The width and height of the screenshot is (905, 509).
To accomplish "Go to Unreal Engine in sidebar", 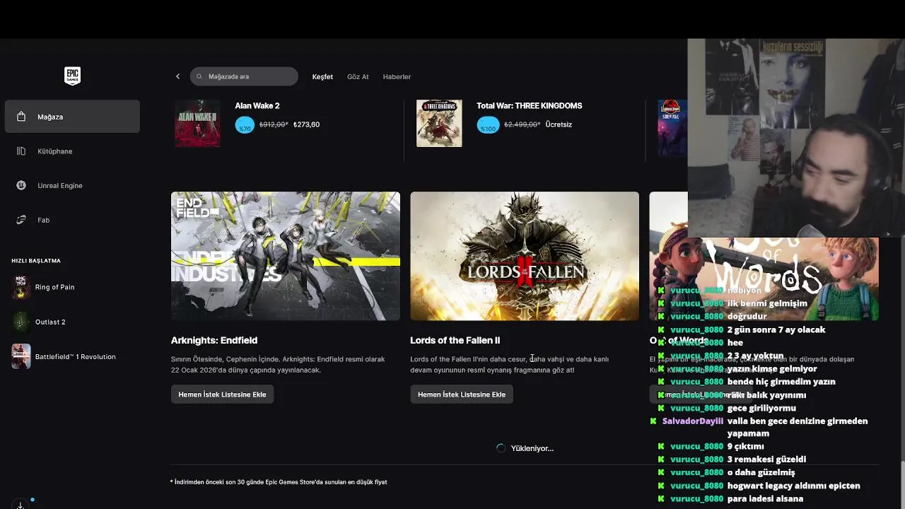I will (x=72, y=185).
